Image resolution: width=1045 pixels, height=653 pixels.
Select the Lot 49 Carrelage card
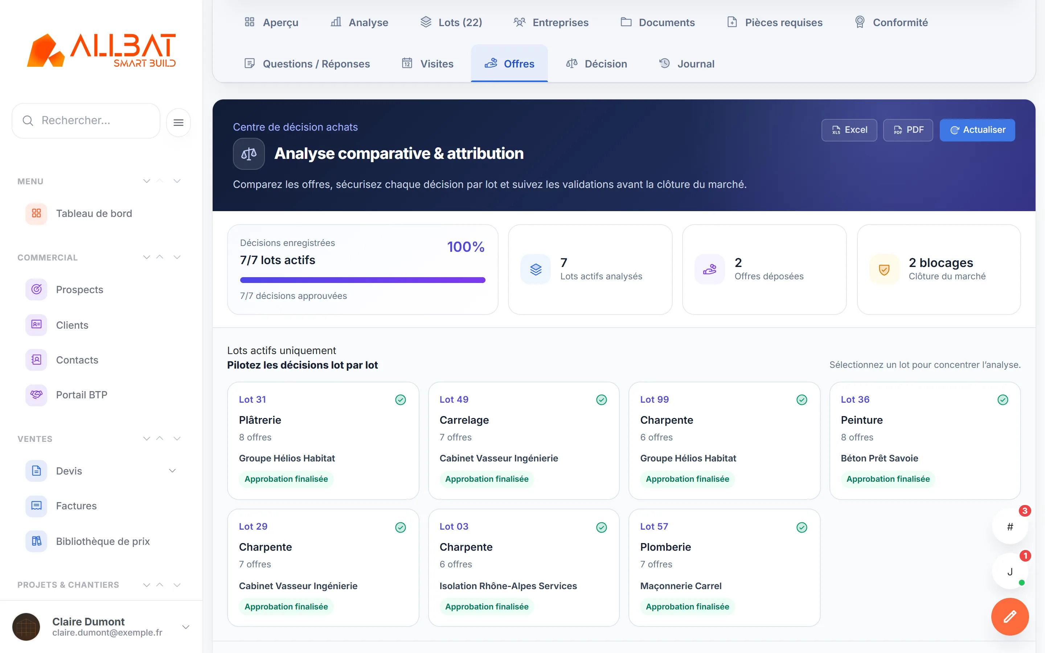pyautogui.click(x=523, y=440)
